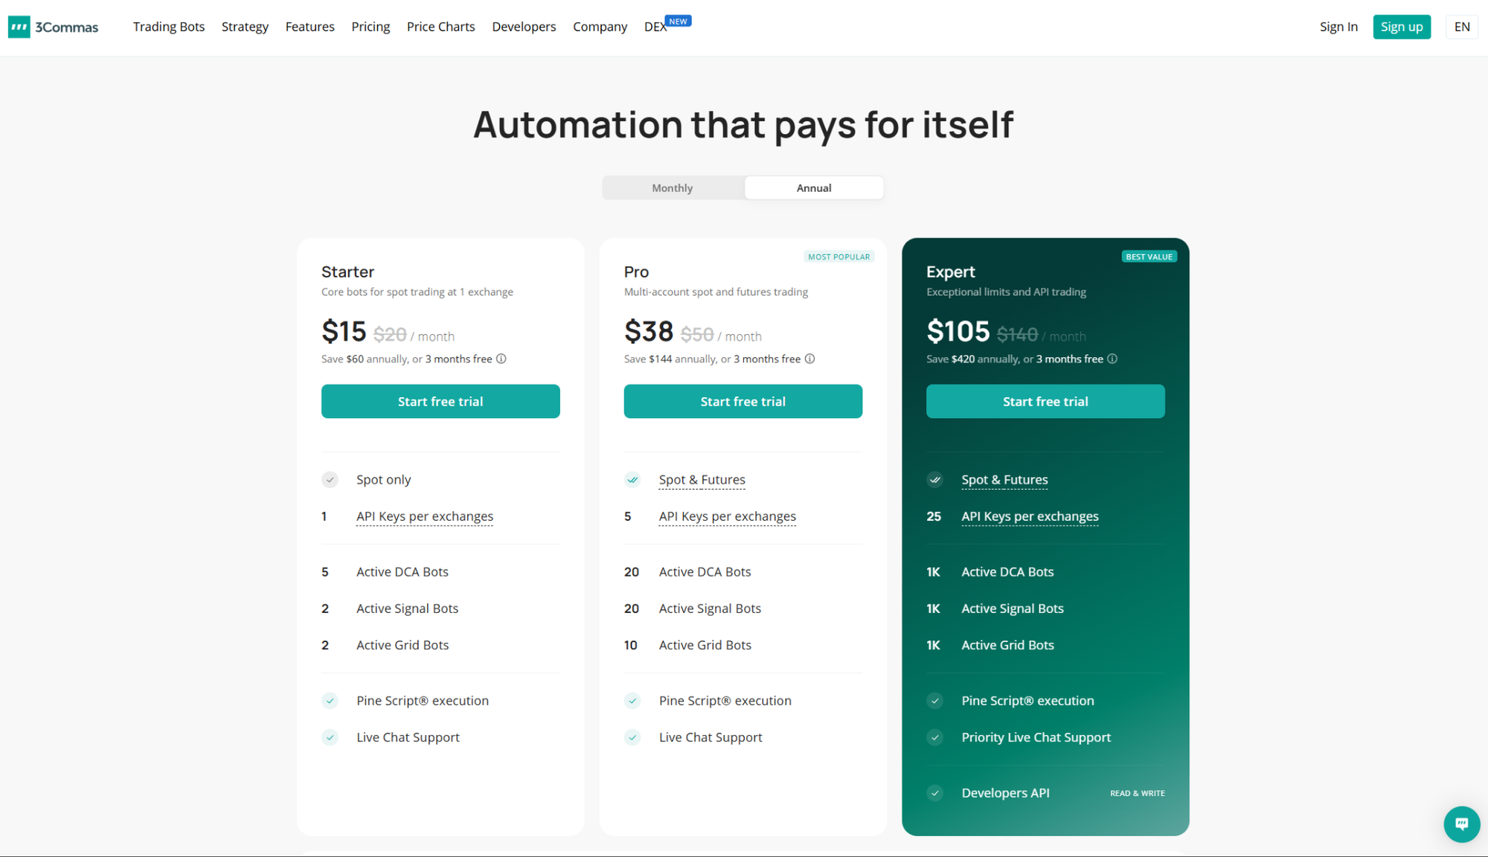Click the MOST POPULAR badge

[x=839, y=257]
